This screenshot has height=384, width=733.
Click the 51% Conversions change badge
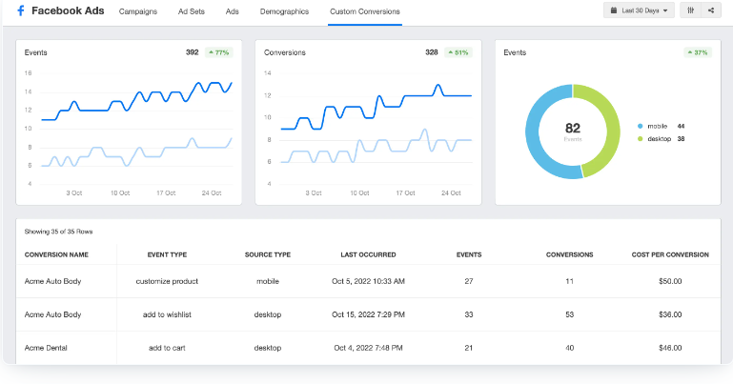(460, 52)
